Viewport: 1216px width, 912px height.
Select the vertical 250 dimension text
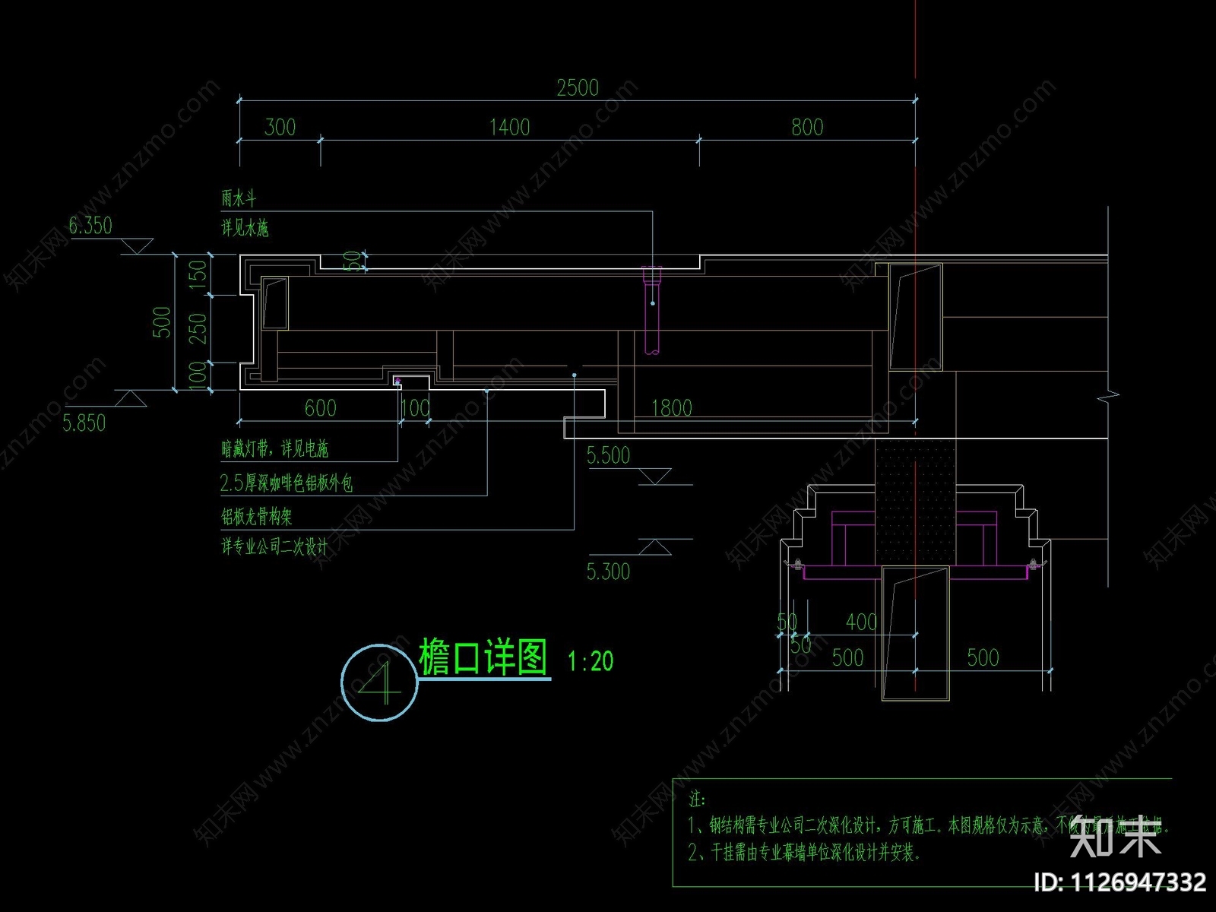(x=198, y=328)
